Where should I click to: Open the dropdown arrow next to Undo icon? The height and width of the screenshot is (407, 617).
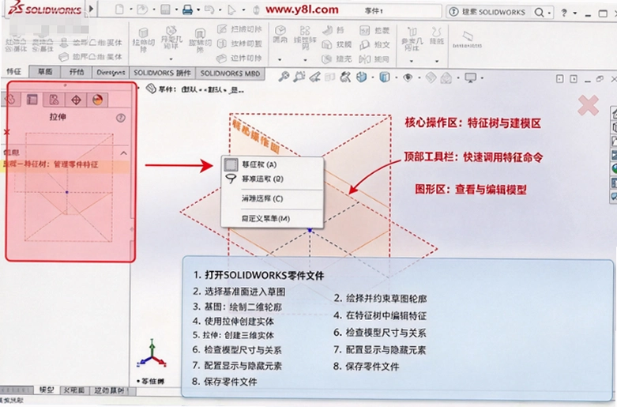[220, 9]
